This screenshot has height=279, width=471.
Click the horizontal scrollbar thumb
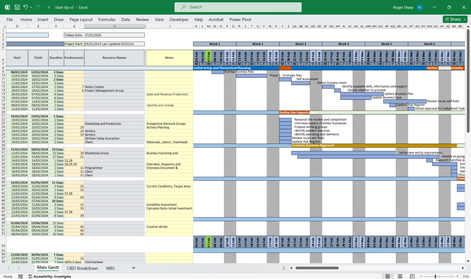[317, 268]
